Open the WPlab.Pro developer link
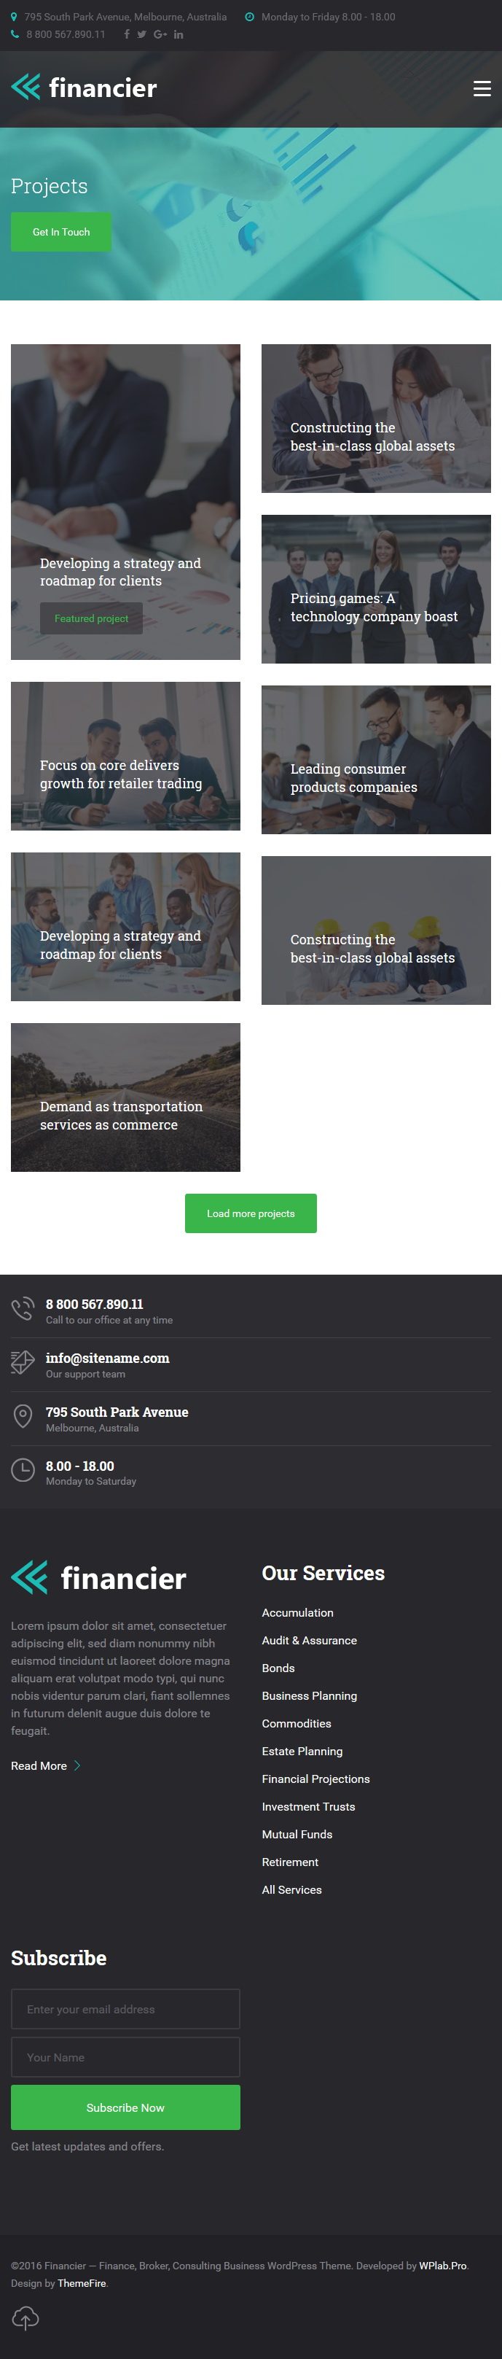Image resolution: width=502 pixels, height=2359 pixels. click(x=442, y=2266)
